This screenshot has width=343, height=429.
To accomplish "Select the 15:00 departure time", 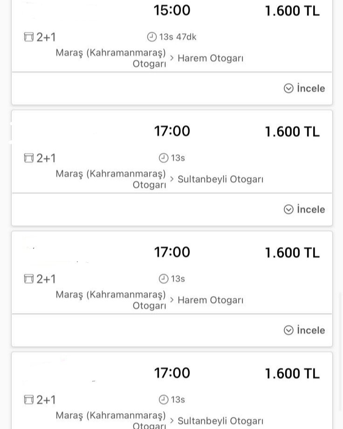I will tap(172, 10).
